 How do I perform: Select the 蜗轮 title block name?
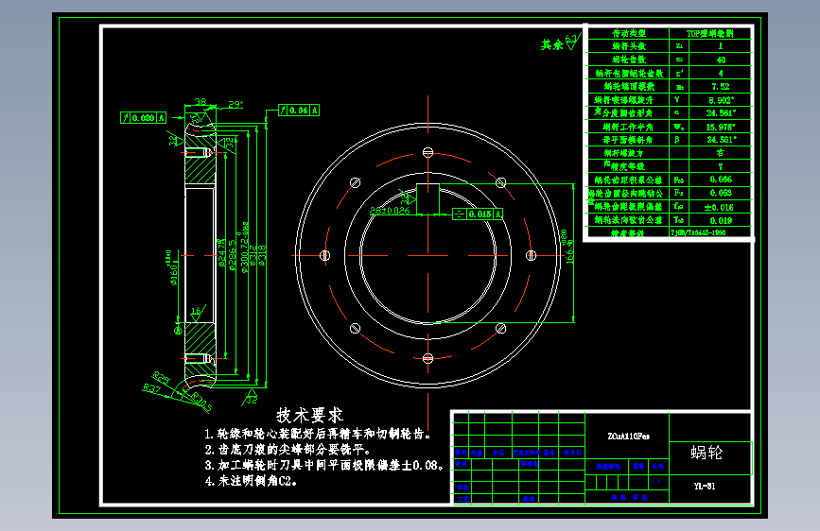click(706, 453)
